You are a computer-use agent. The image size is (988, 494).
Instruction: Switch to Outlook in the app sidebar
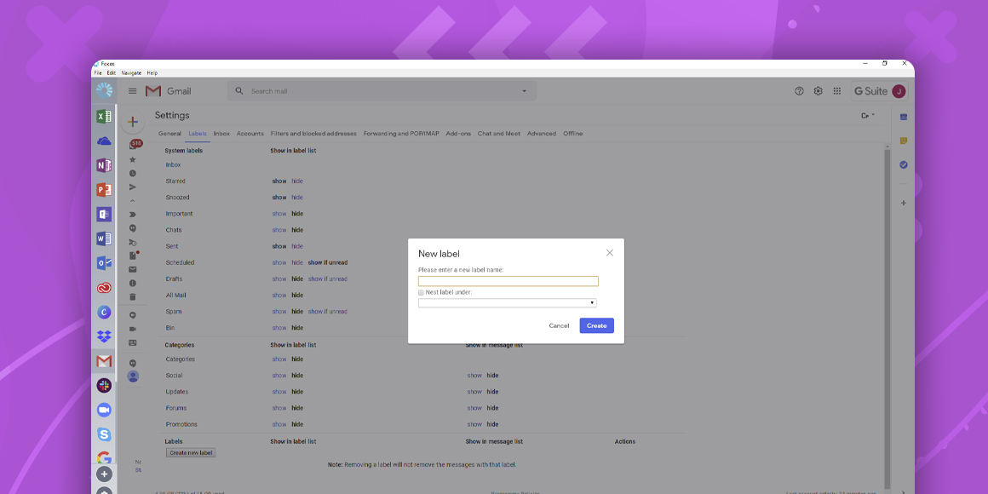[x=104, y=263]
